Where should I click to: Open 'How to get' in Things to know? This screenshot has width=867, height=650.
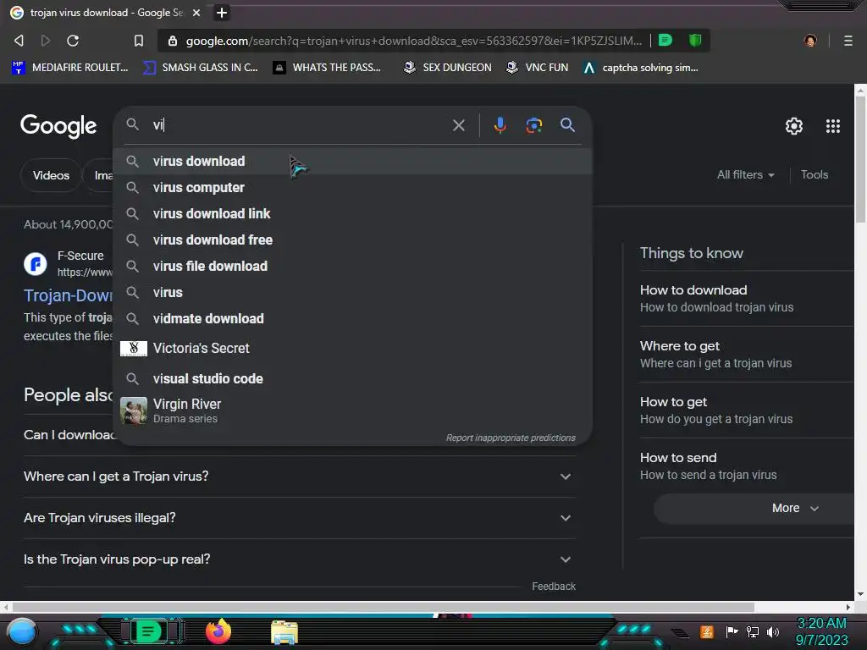coord(747,410)
